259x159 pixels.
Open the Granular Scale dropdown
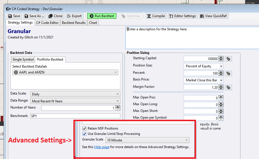(x=147, y=140)
